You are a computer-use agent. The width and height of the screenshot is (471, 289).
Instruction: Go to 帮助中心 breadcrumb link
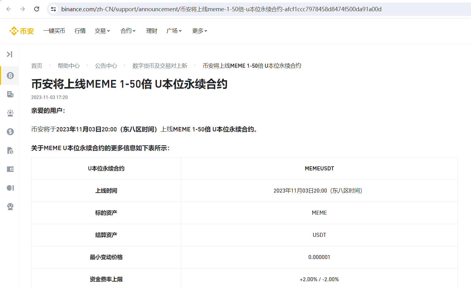click(69, 66)
